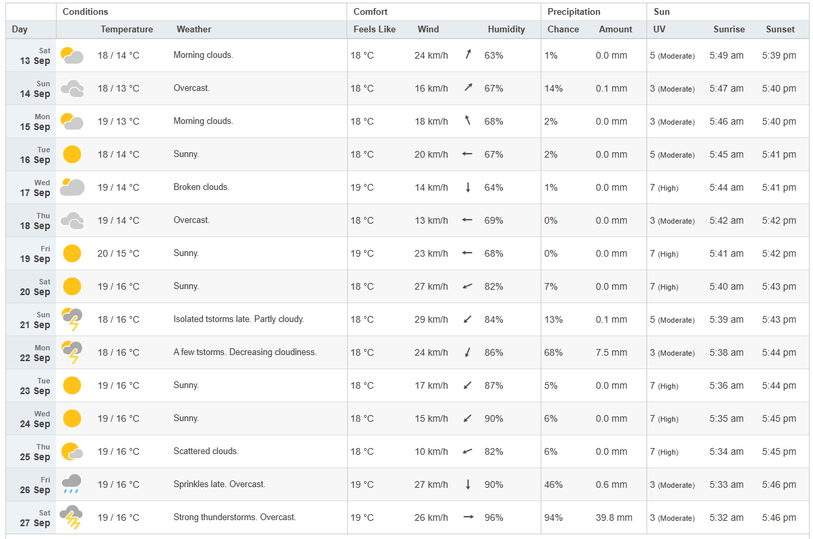Click the wind direction arrow for Sat 13 Sep
813x539 pixels.
(468, 55)
